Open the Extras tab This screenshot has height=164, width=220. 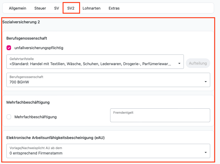(x=114, y=8)
